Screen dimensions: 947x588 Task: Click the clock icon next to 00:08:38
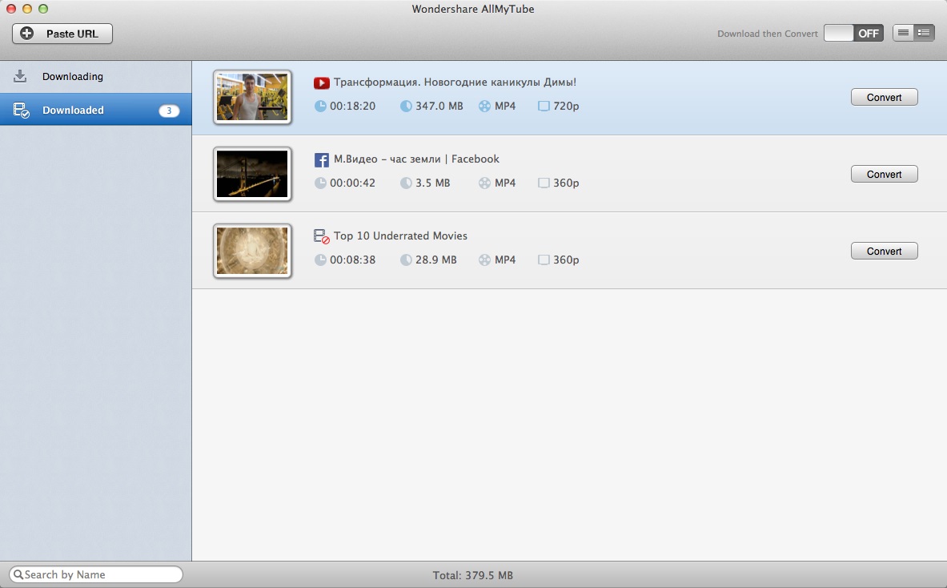320,260
